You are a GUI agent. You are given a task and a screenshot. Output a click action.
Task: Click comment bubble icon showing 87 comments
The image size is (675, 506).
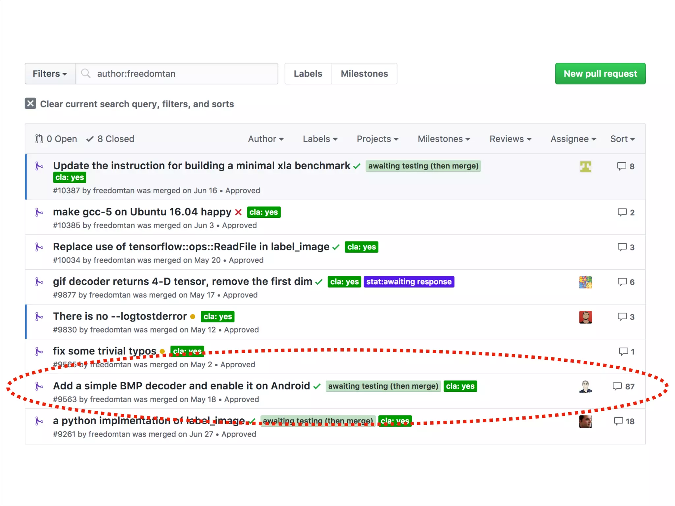click(617, 386)
